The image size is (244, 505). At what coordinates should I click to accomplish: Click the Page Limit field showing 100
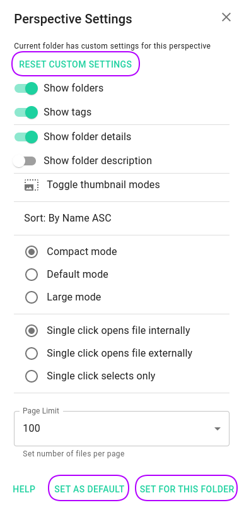point(122,429)
